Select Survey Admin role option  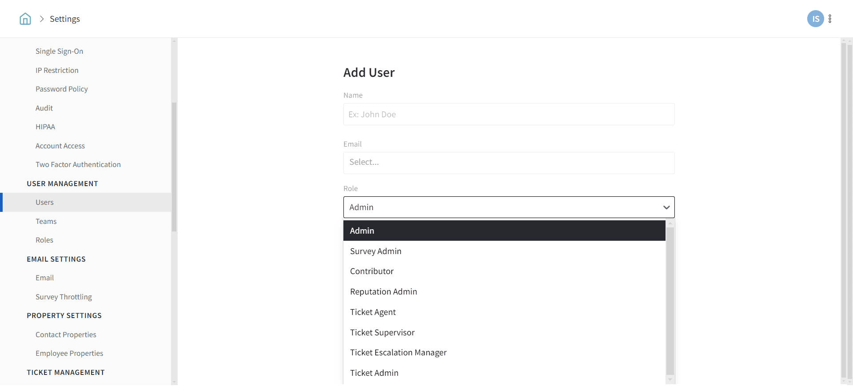point(375,251)
